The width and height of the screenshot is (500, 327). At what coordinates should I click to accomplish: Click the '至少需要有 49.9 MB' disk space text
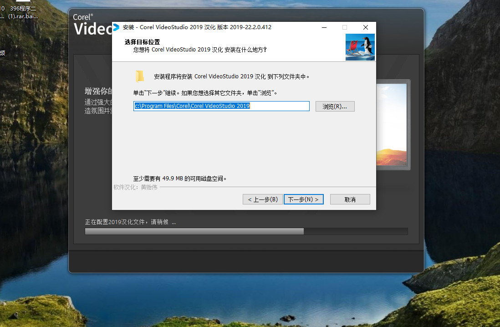pyautogui.click(x=179, y=179)
